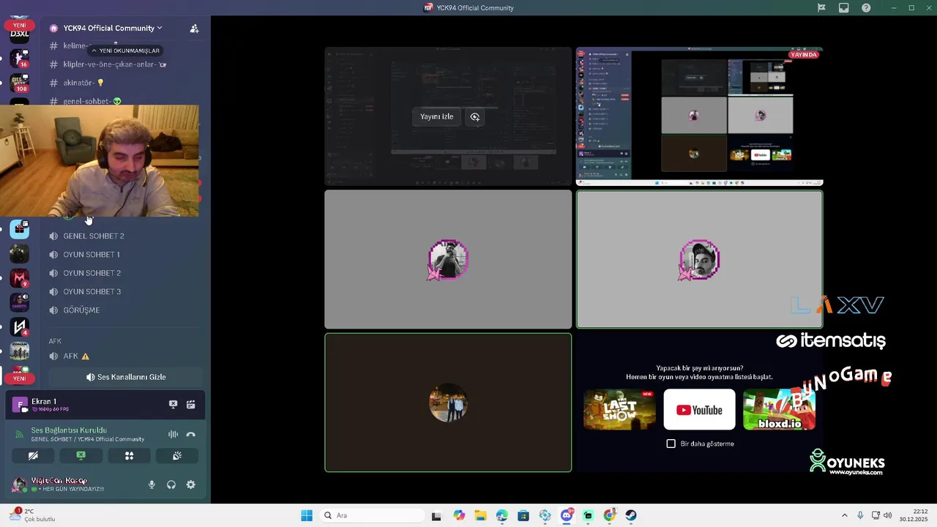Stop streaming via Ekran 1 monitor-x icon
937x527 pixels.
173,404
